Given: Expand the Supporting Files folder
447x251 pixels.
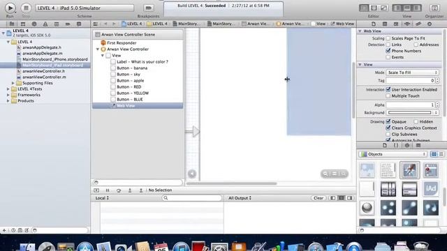Looking at the screenshot, I should [13, 83].
